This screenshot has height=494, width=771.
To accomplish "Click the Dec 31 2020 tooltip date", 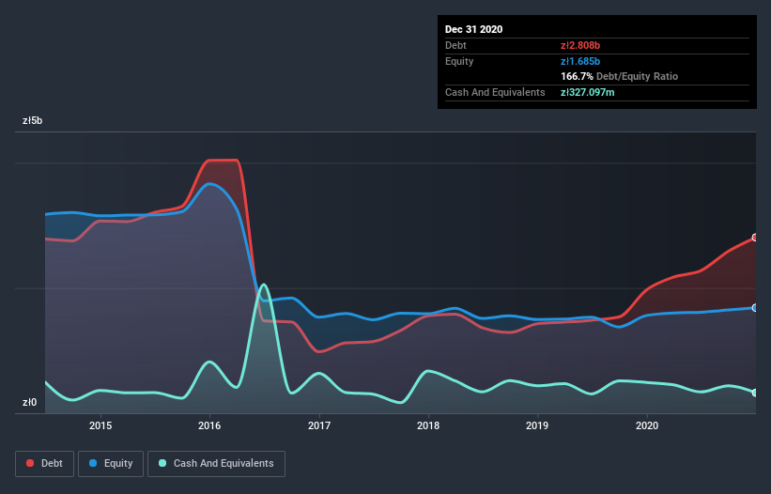I will tap(473, 29).
